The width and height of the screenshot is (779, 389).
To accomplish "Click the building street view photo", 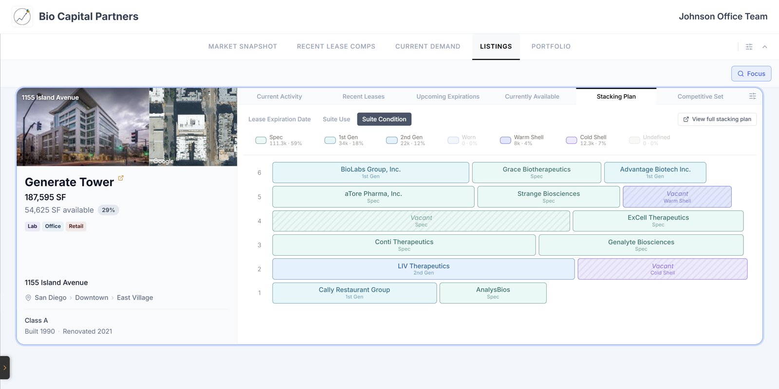I will coord(83,127).
